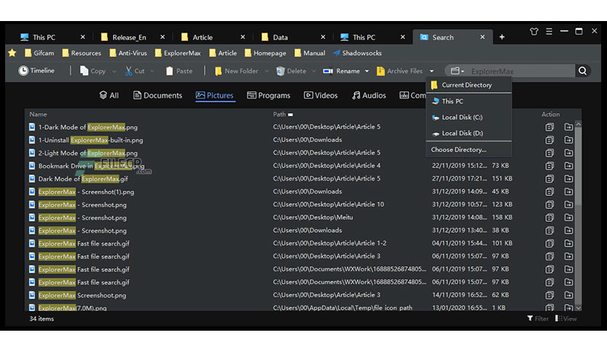
Task: Click the ExplorerMax search input field
Action: coord(521,71)
